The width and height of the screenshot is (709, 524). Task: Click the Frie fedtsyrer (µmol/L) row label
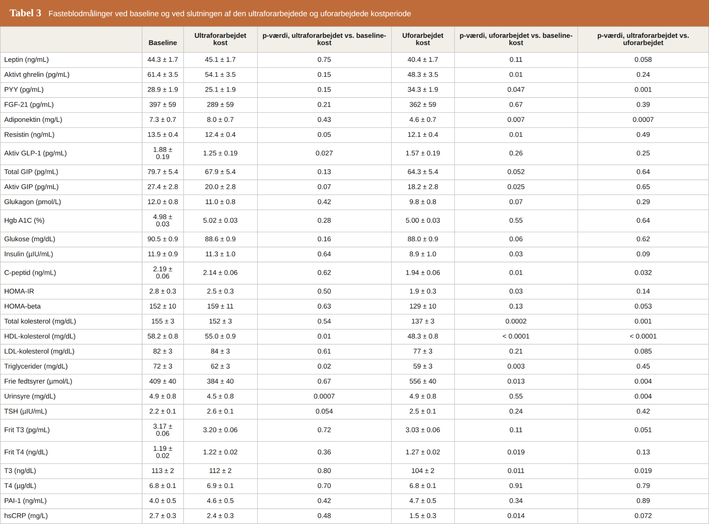38,381
